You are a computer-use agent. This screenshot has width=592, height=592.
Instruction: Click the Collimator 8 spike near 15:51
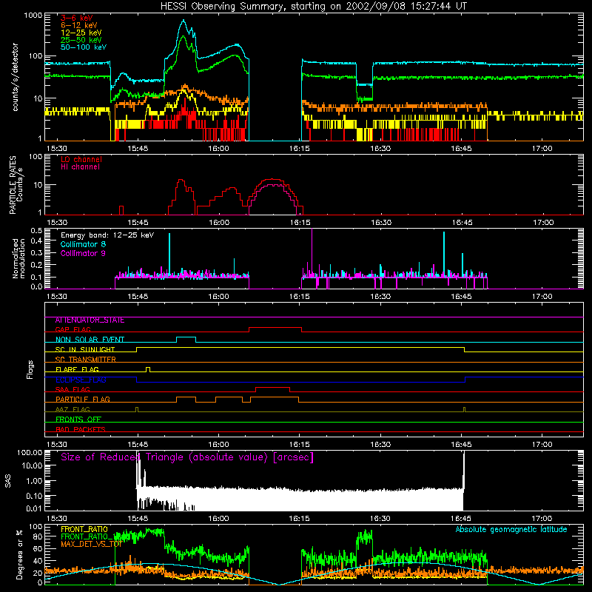click(169, 254)
